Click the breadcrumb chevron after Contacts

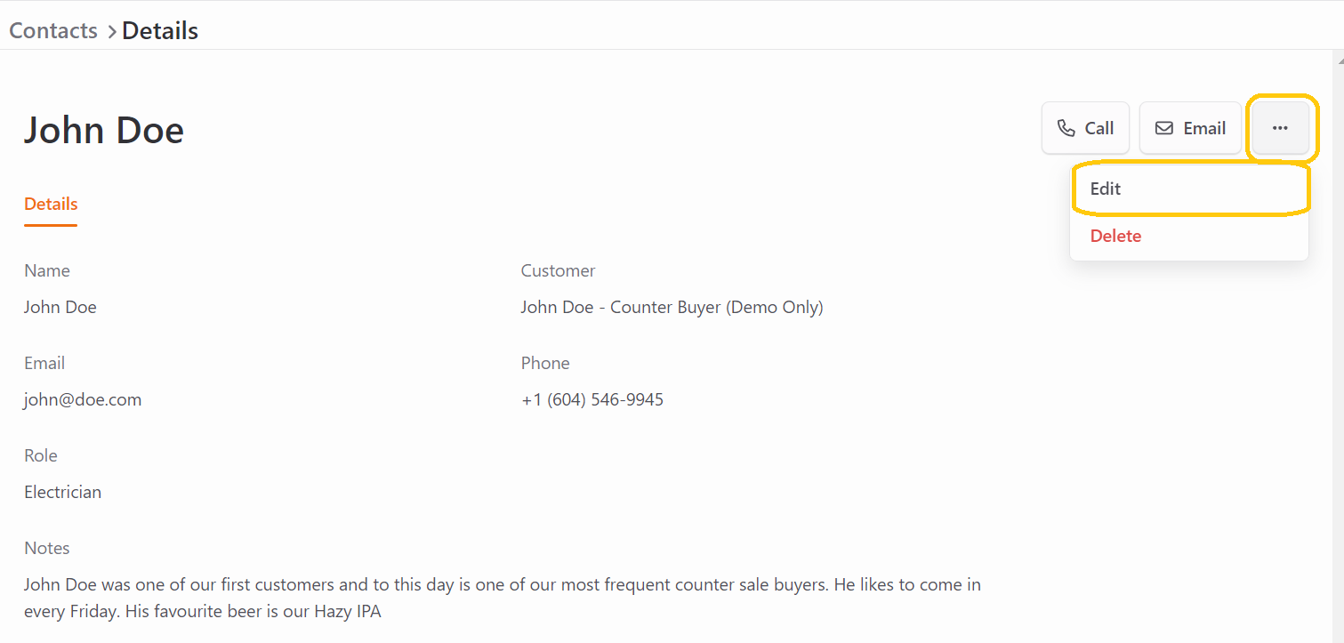point(111,32)
